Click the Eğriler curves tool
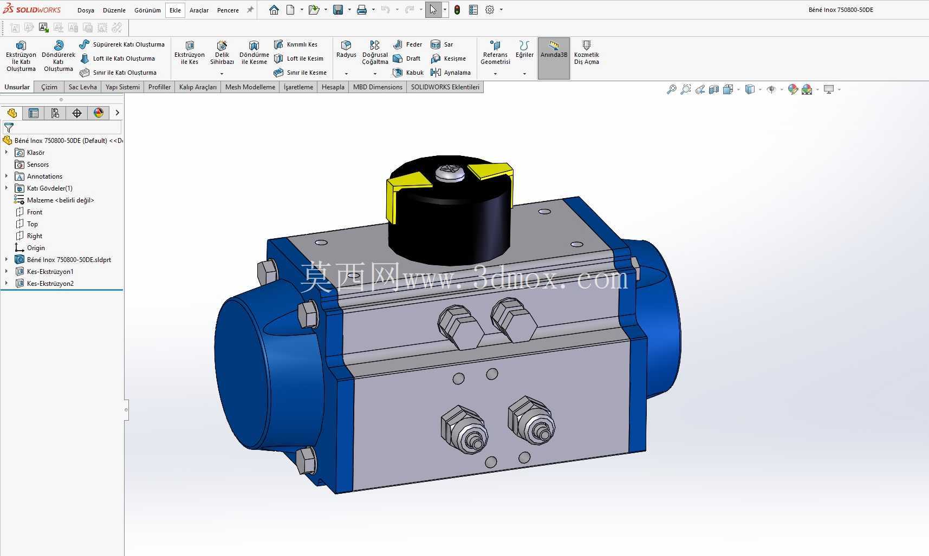 point(524,49)
